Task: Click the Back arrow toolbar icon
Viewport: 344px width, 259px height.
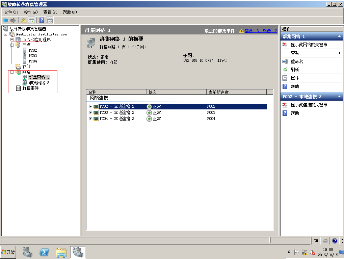Action: 5,20
